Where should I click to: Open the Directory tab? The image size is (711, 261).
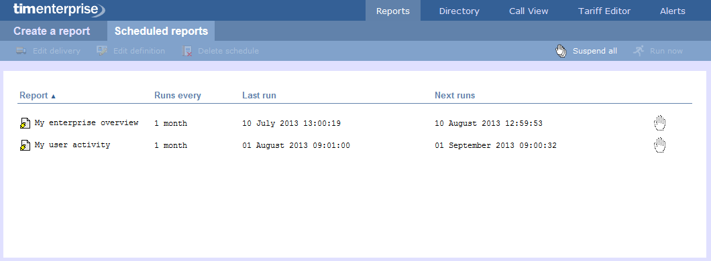pyautogui.click(x=459, y=11)
